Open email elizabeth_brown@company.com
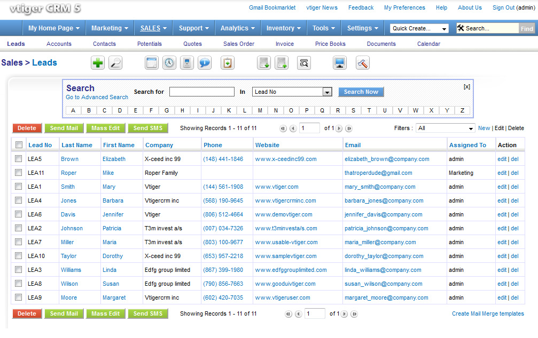The width and height of the screenshot is (538, 338). coord(387,159)
